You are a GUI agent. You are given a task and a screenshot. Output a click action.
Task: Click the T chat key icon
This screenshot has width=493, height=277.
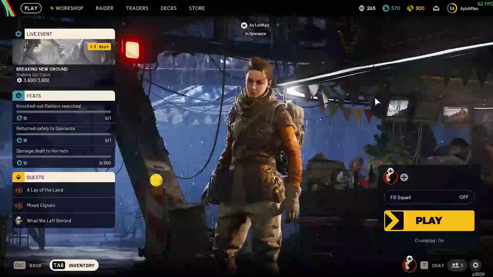click(x=424, y=265)
